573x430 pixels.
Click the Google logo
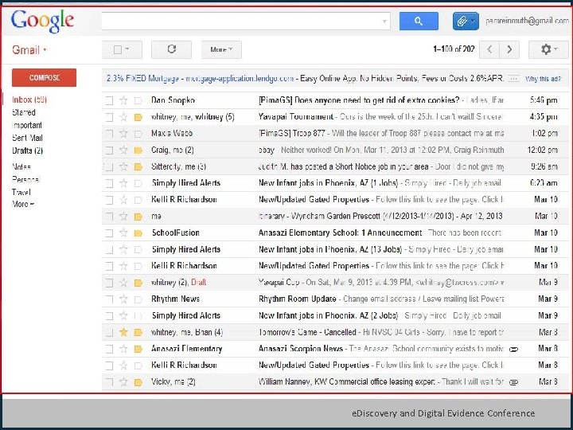(x=42, y=21)
